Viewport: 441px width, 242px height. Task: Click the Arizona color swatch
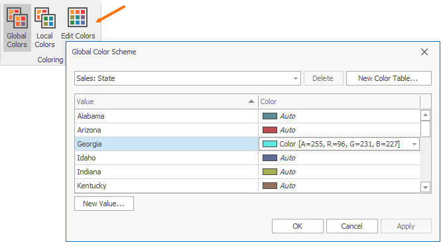(x=270, y=130)
